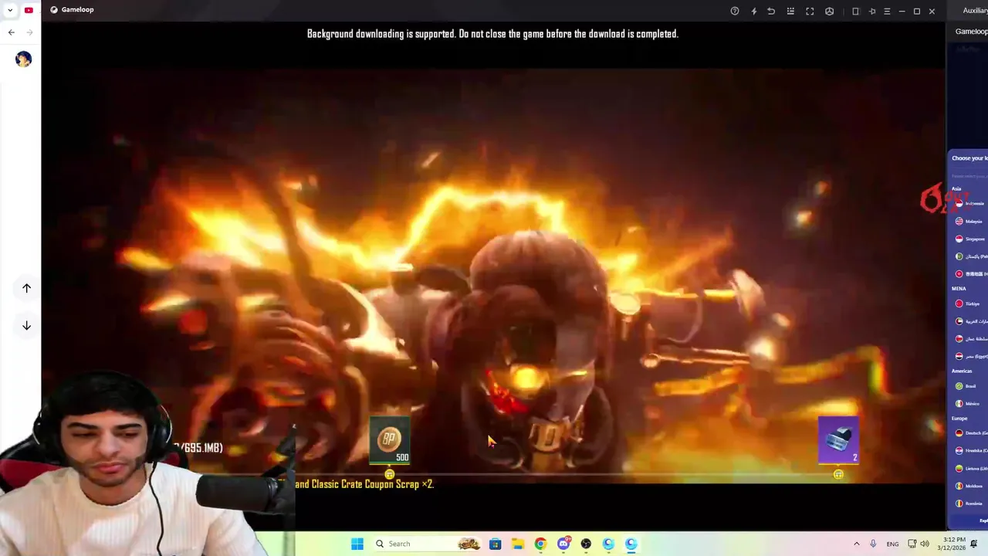The image size is (988, 556).
Task: Click the red YouTube icon at top left
Action: (29, 10)
